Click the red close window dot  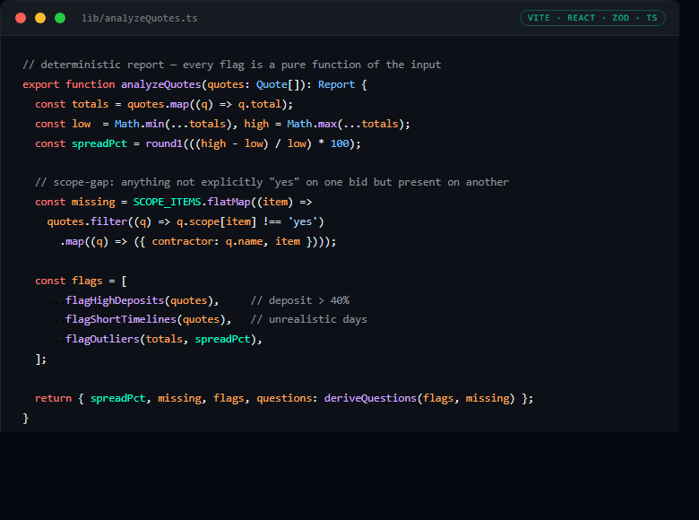(21, 18)
